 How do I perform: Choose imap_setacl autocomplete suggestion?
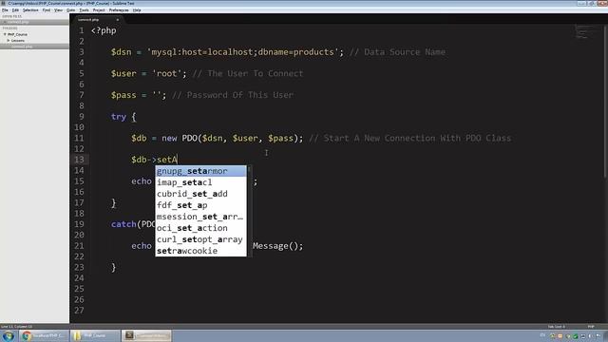click(200, 182)
